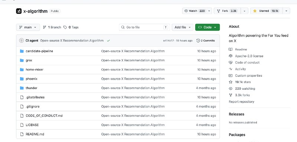Click the scale icon beside Apache-2.0 license
This screenshot has height=142, width=297.
coord(231,56)
